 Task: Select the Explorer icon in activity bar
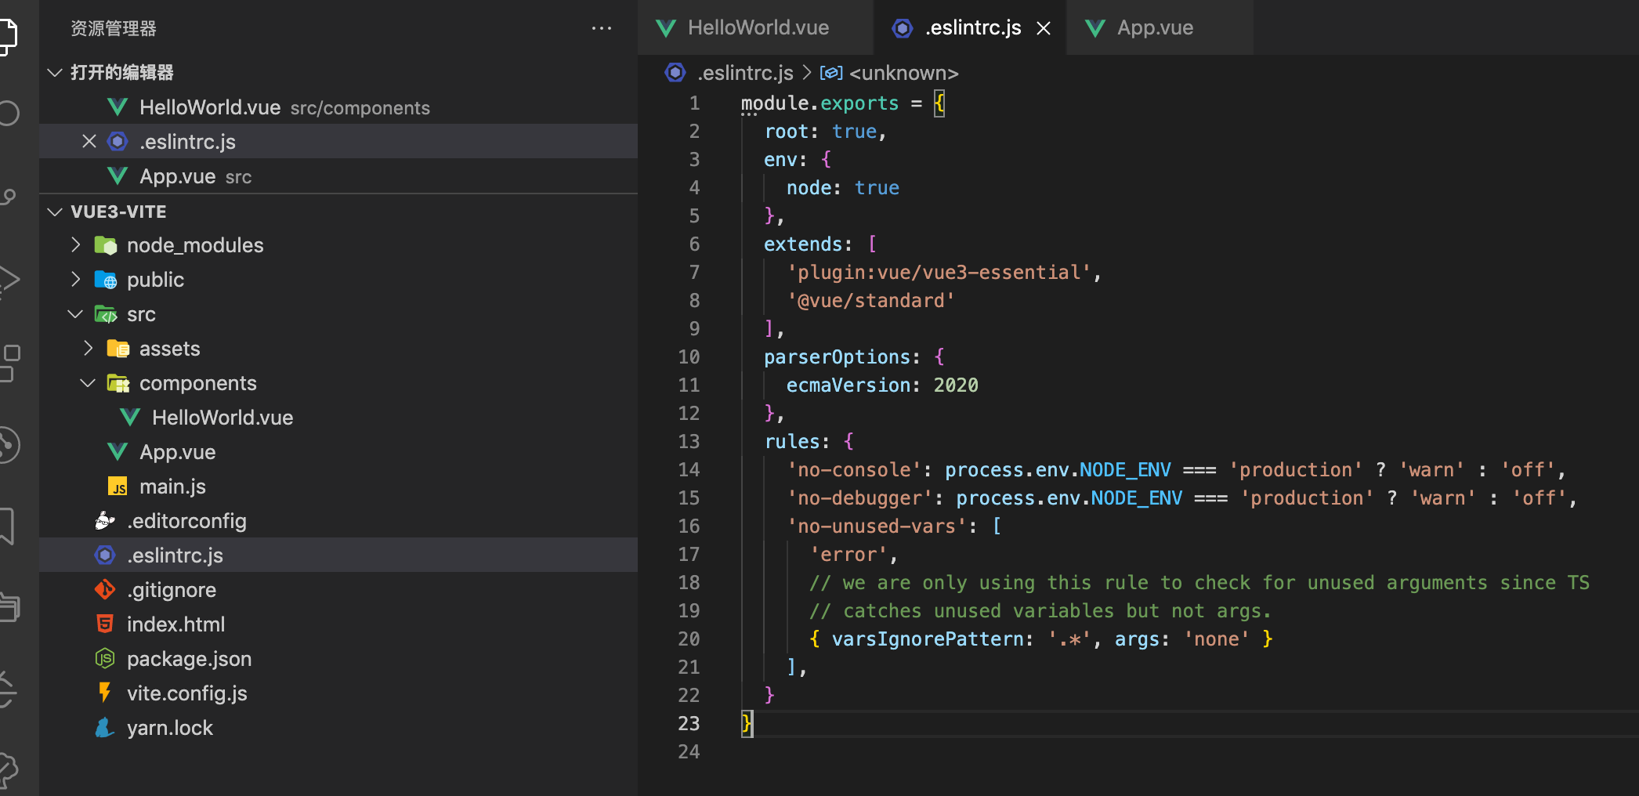(x=8, y=35)
